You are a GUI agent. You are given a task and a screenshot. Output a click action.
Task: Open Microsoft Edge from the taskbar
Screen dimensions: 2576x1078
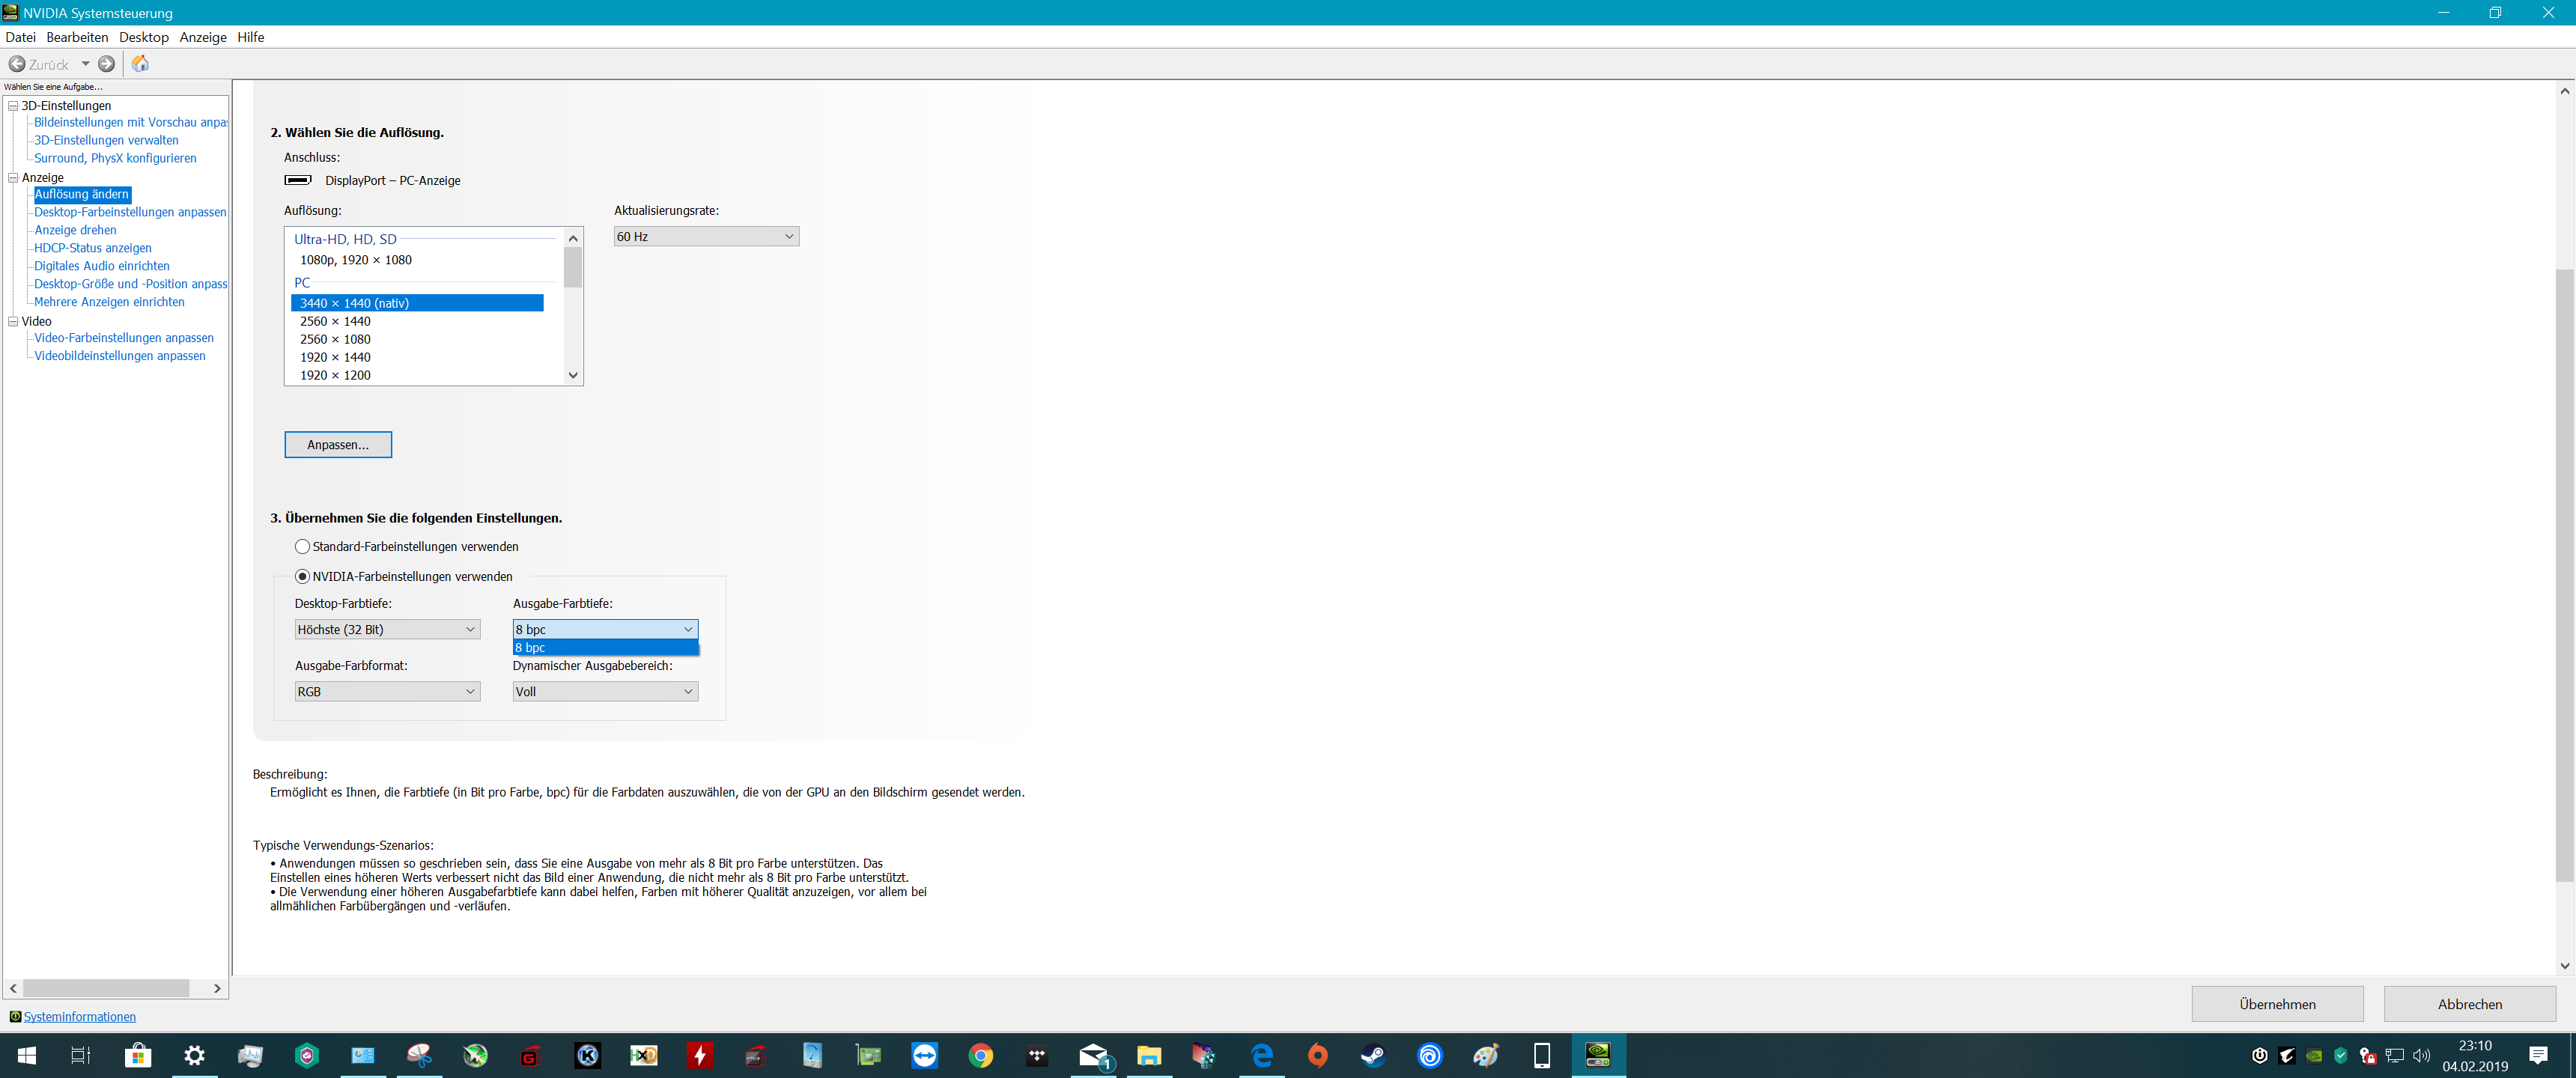tap(1261, 1055)
